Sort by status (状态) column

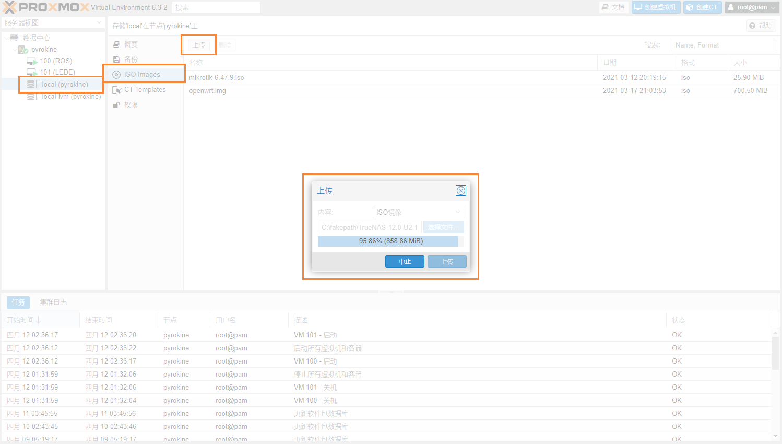718,320
